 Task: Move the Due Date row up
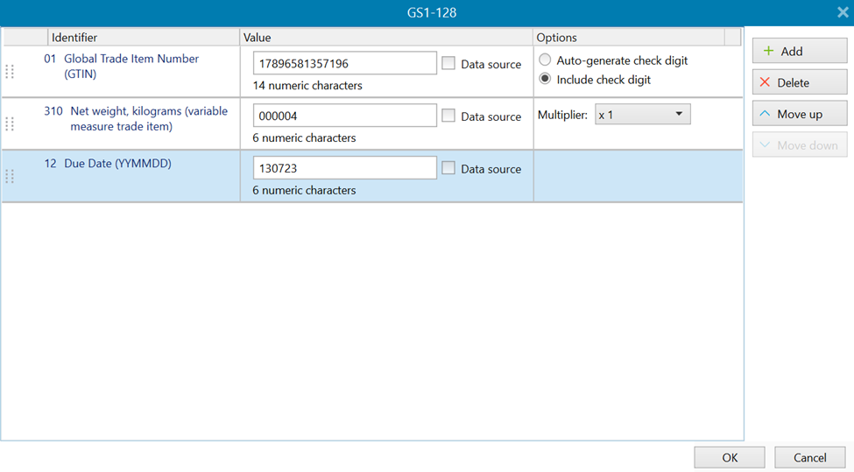pos(800,115)
